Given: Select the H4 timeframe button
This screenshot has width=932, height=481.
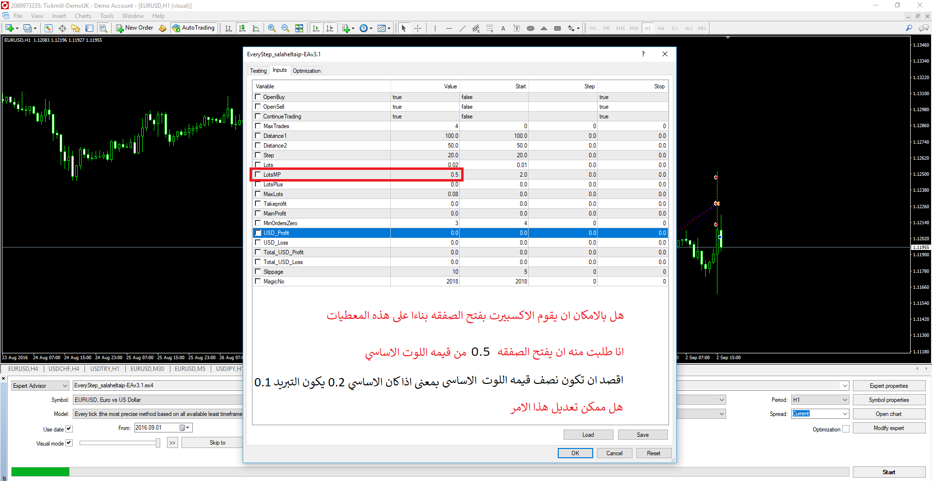Looking at the screenshot, I should (x=661, y=28).
